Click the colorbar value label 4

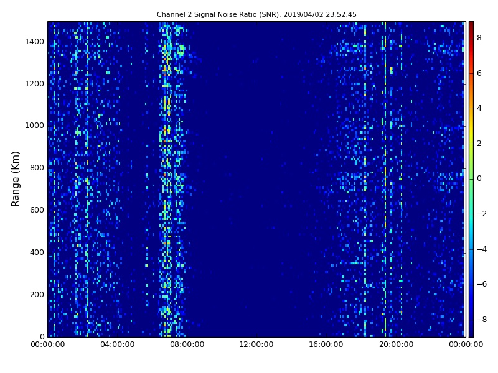point(479,108)
